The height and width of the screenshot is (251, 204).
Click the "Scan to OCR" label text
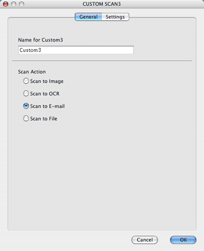(x=45, y=94)
